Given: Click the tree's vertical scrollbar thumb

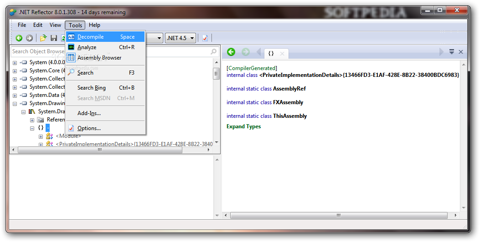Looking at the screenshot, I should [217, 73].
